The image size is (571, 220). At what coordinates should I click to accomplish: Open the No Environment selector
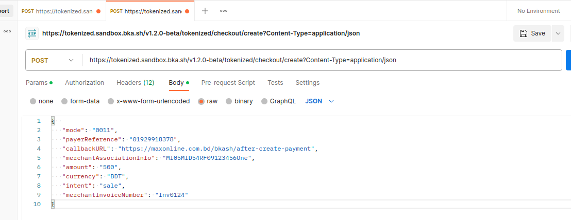[x=539, y=11]
